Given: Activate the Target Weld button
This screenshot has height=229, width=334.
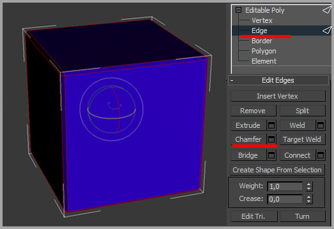Looking at the screenshot, I should pos(303,139).
